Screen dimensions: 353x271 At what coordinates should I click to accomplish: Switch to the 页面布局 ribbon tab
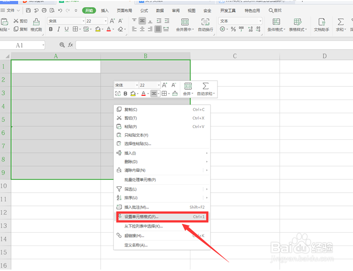pyautogui.click(x=124, y=10)
